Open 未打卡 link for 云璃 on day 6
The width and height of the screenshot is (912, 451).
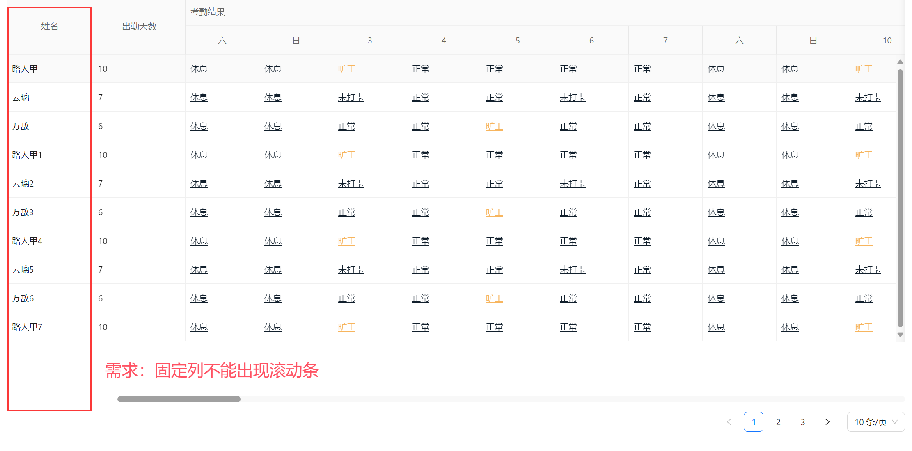573,98
